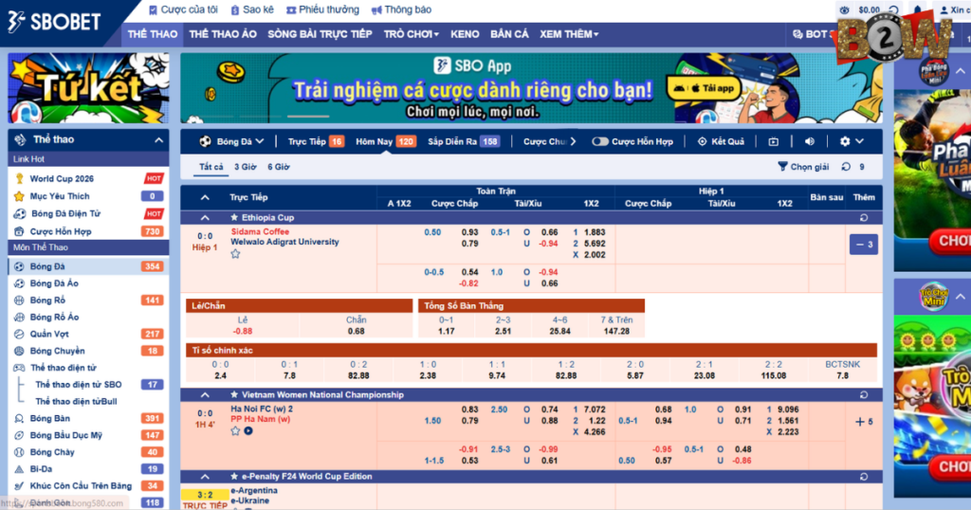Refresh the $0.00 balance
The height and width of the screenshot is (510, 971).
pos(893,9)
